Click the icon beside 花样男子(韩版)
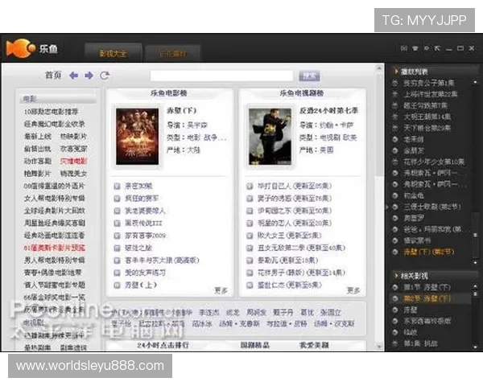Image resolution: width=483 pixels, height=386 pixels. pos(250,273)
